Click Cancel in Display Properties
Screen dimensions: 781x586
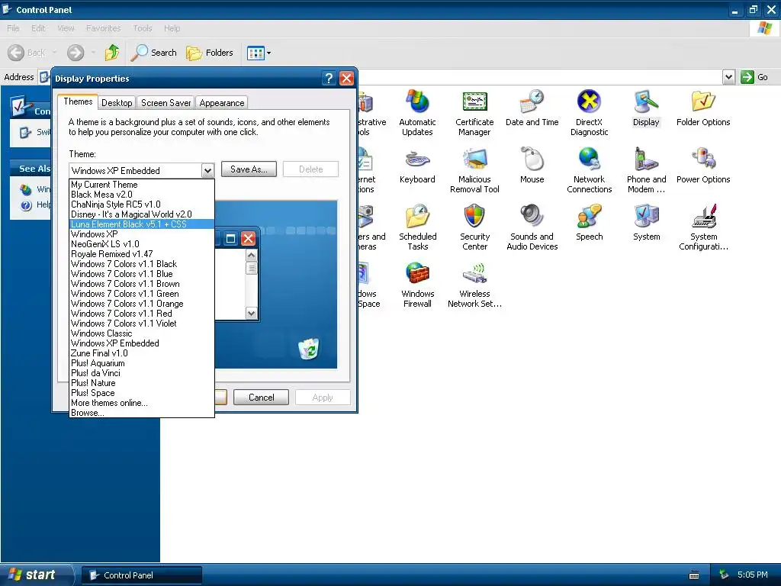[261, 397]
